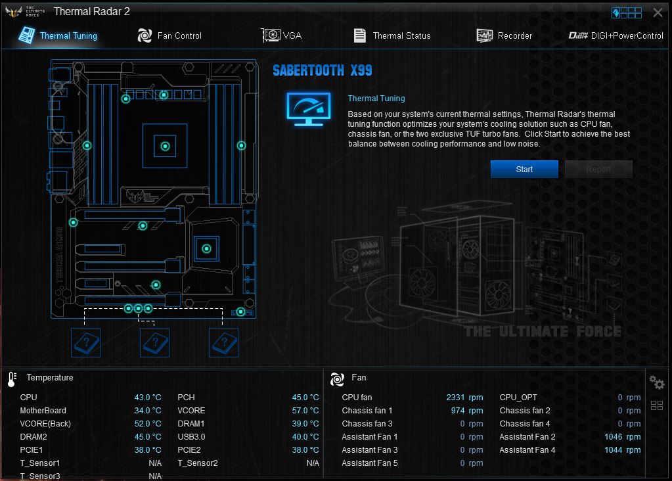Click DRAM2 temperature 45.0 °C
The image size is (672, 481).
(x=148, y=437)
